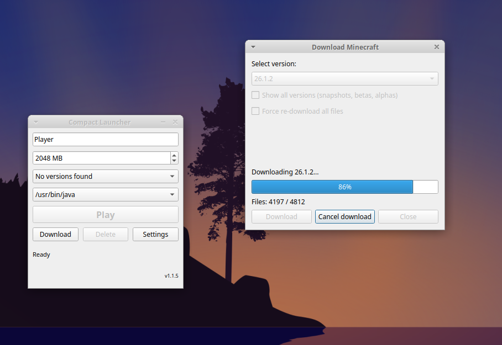Click Cancel download button

pyautogui.click(x=345, y=216)
